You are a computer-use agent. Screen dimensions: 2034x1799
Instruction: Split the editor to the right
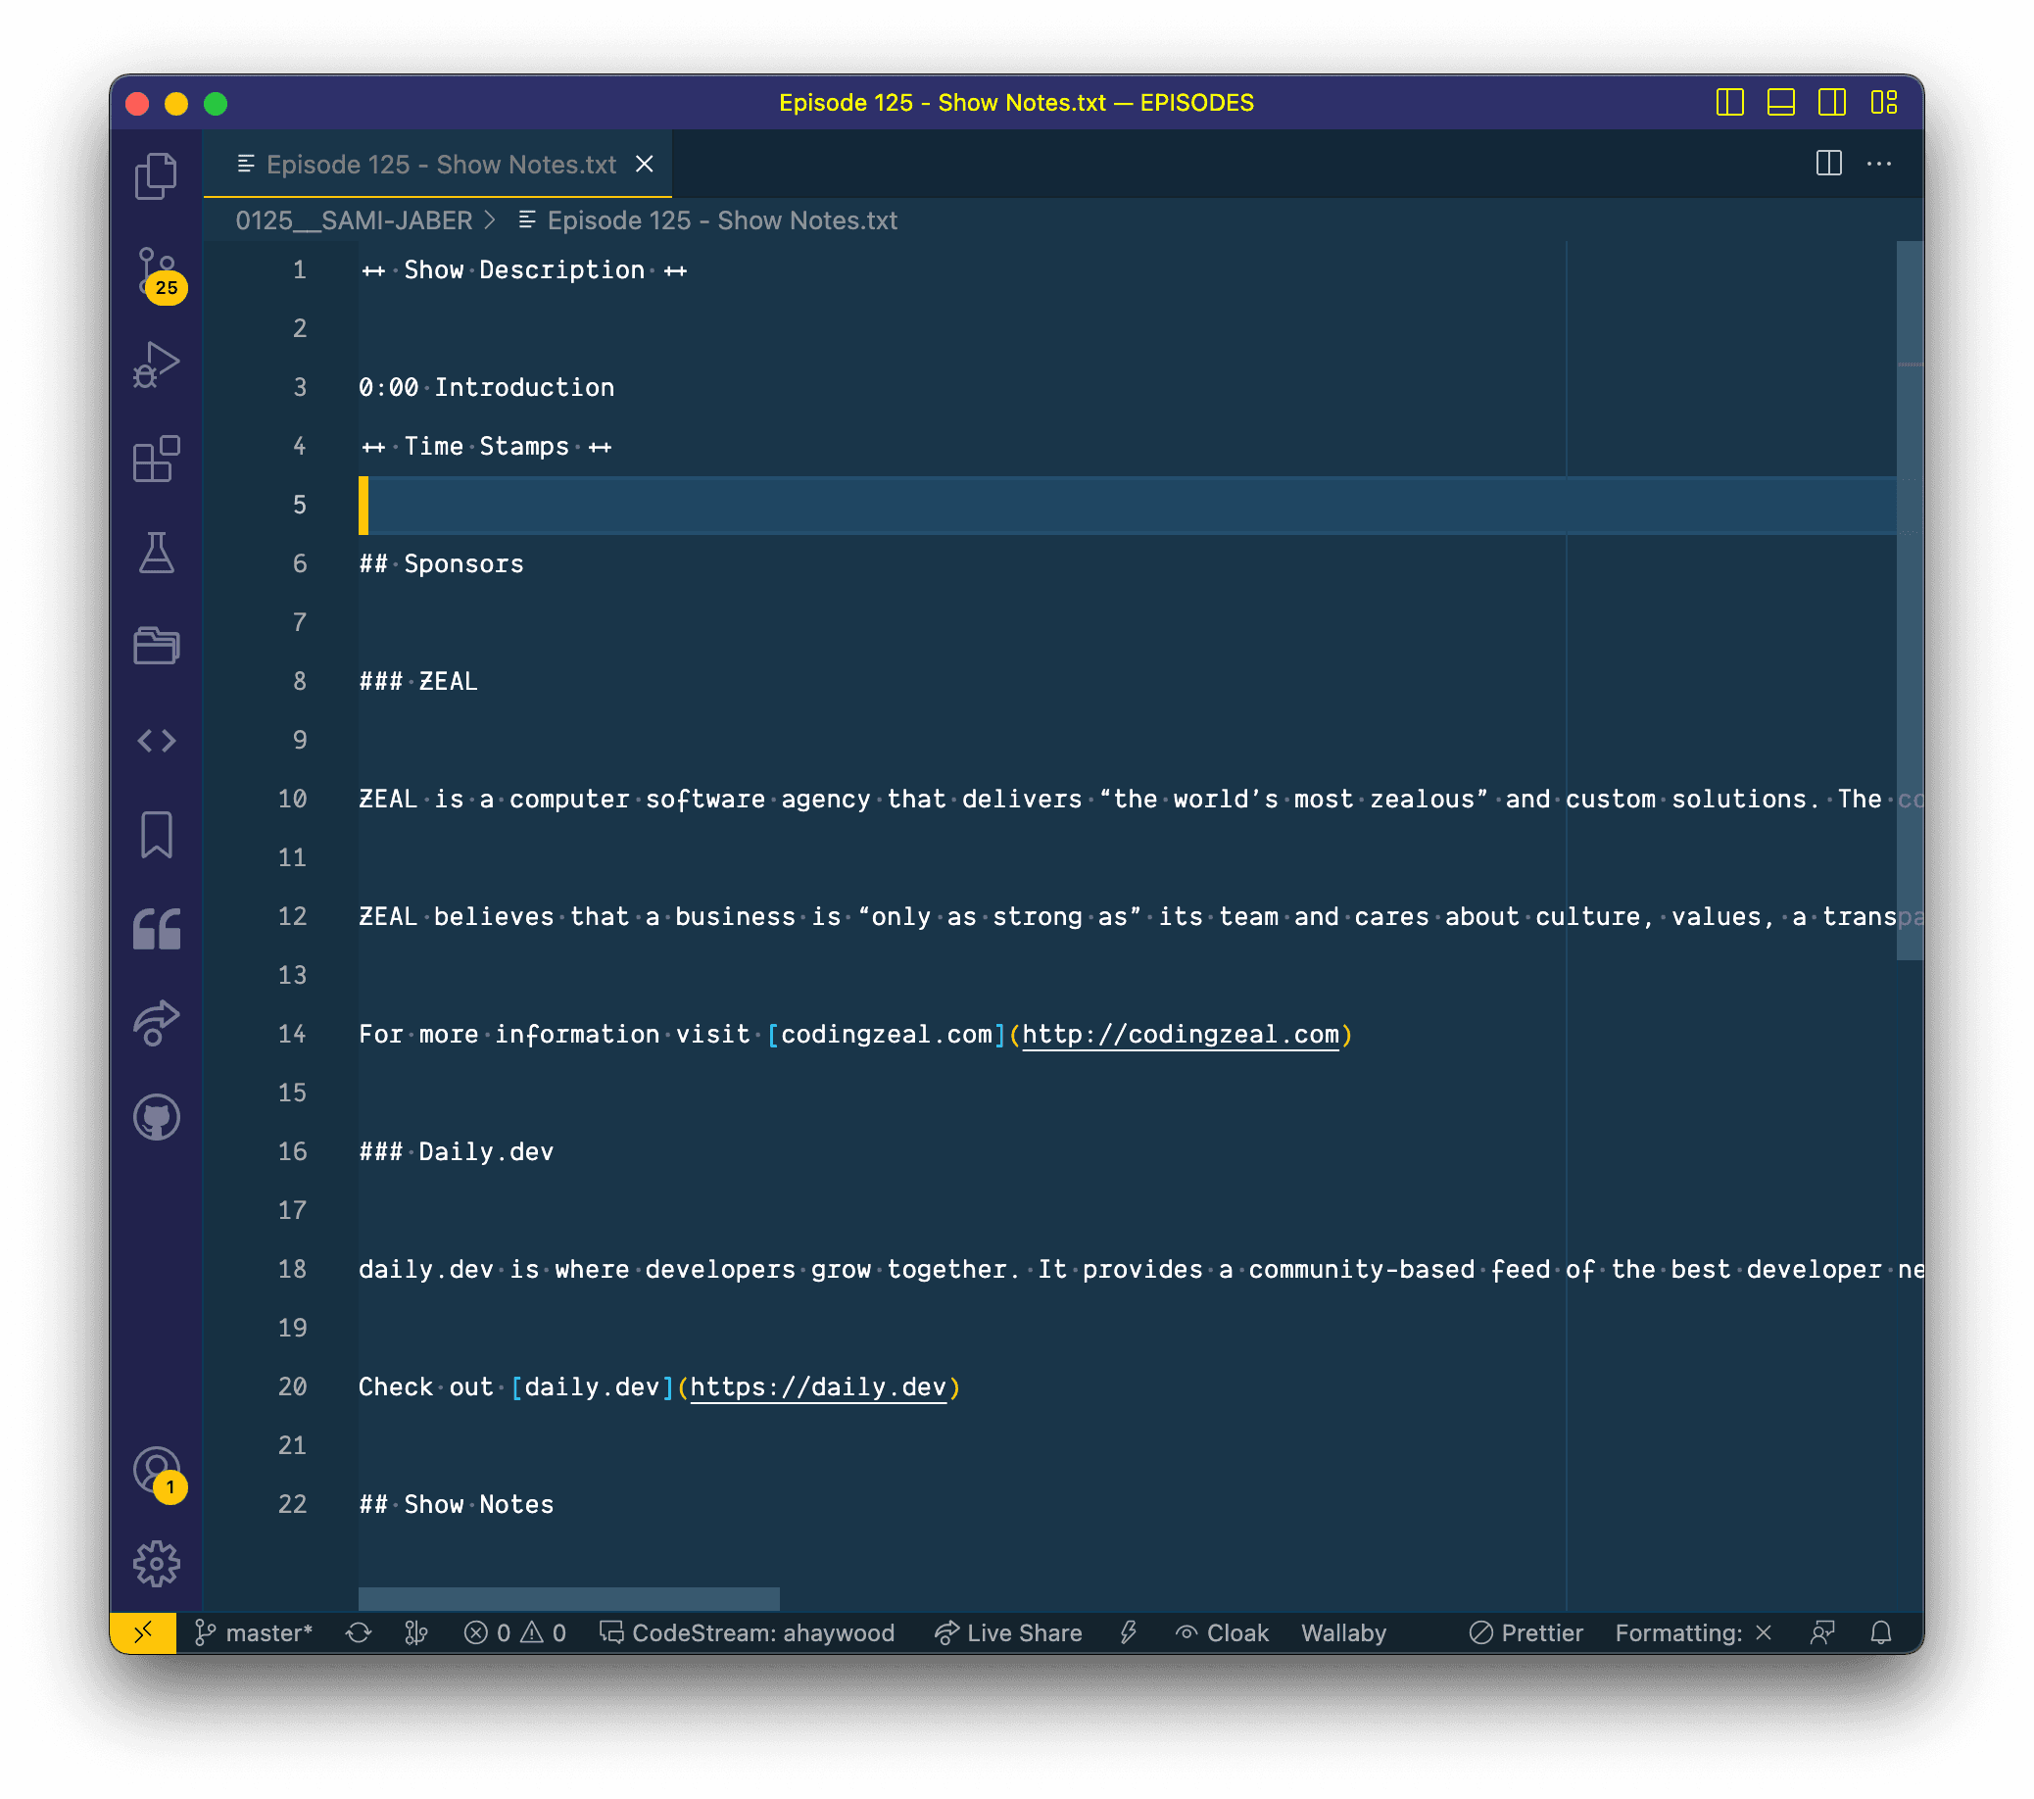[1829, 164]
